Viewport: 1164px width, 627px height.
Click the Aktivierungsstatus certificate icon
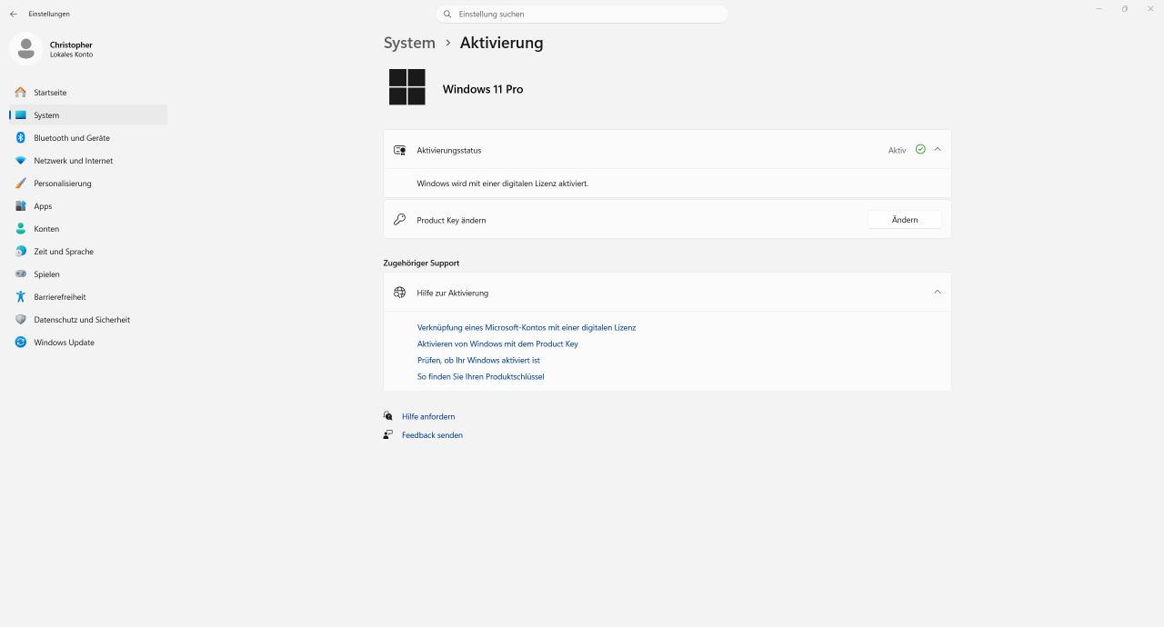pos(399,150)
